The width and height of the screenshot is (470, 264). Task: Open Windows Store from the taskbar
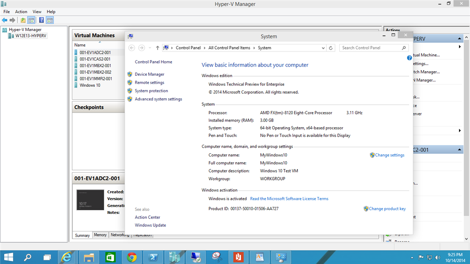(x=110, y=257)
